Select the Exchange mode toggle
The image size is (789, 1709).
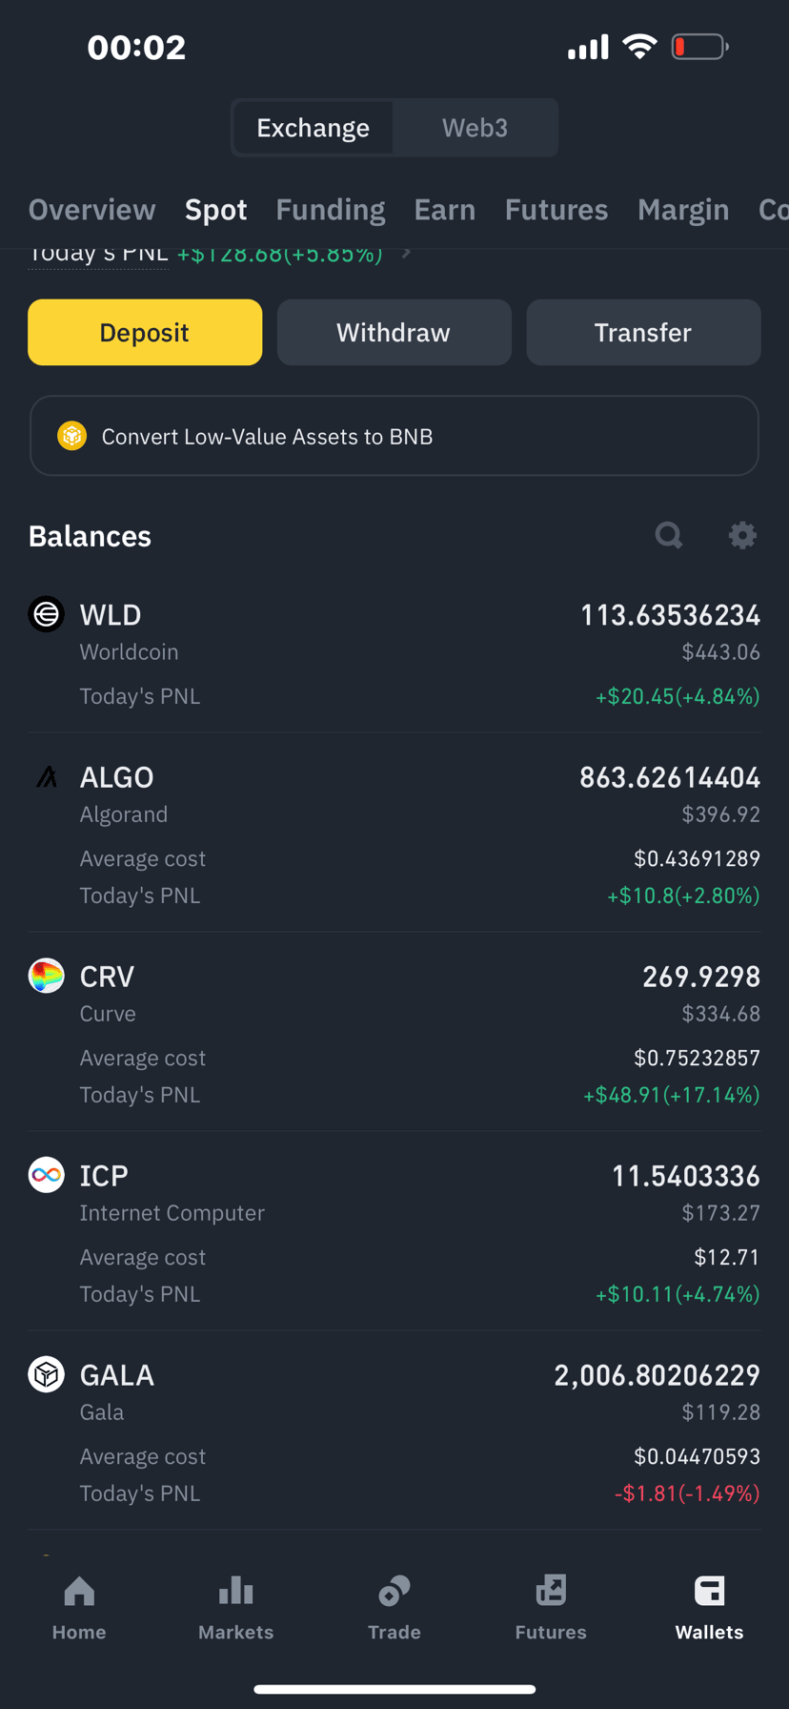pyautogui.click(x=314, y=128)
